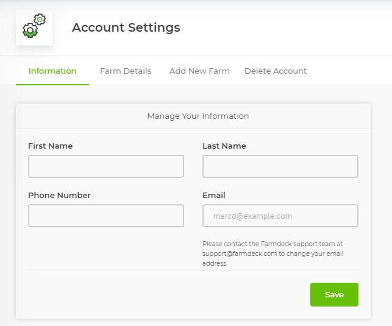Select the Delete Account tab
Screen dimensions: 392x326
[x=276, y=71]
